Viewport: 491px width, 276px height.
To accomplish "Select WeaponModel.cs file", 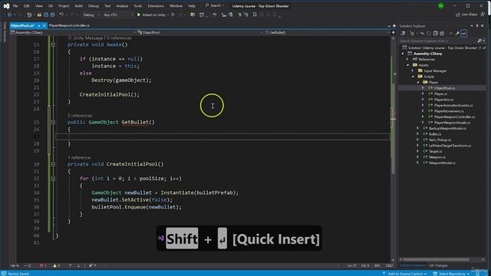I will pos(442,163).
